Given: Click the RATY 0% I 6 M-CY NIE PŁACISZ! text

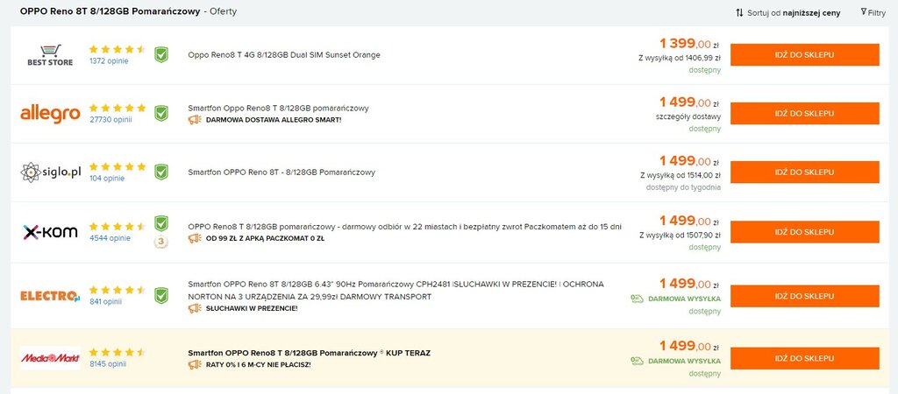Looking at the screenshot, I should point(259,364).
